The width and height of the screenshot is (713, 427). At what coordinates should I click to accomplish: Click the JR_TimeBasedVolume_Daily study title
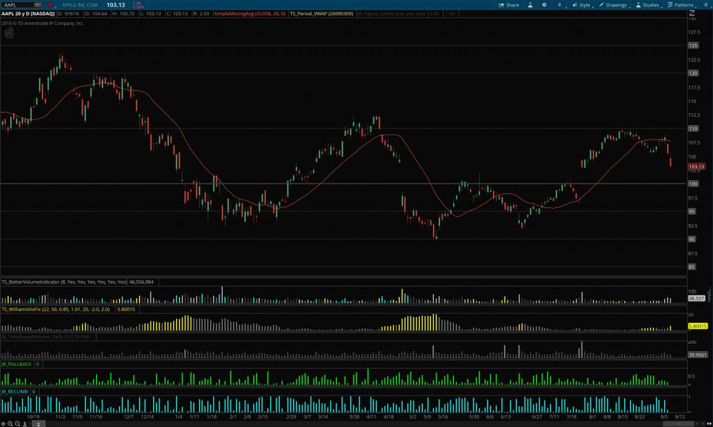click(36, 337)
